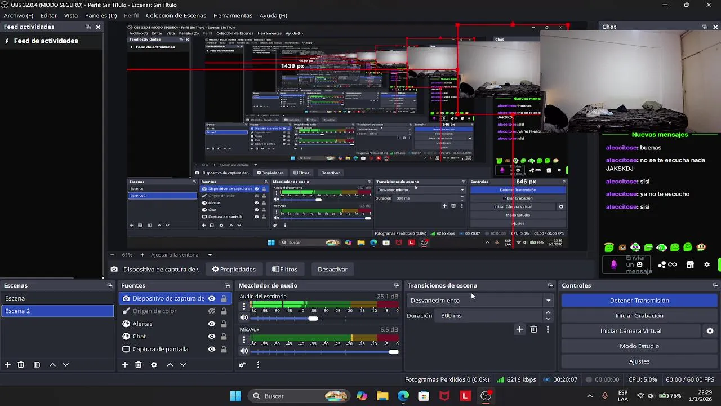Open the Ayuda menu
The image size is (721, 406).
tap(273, 16)
